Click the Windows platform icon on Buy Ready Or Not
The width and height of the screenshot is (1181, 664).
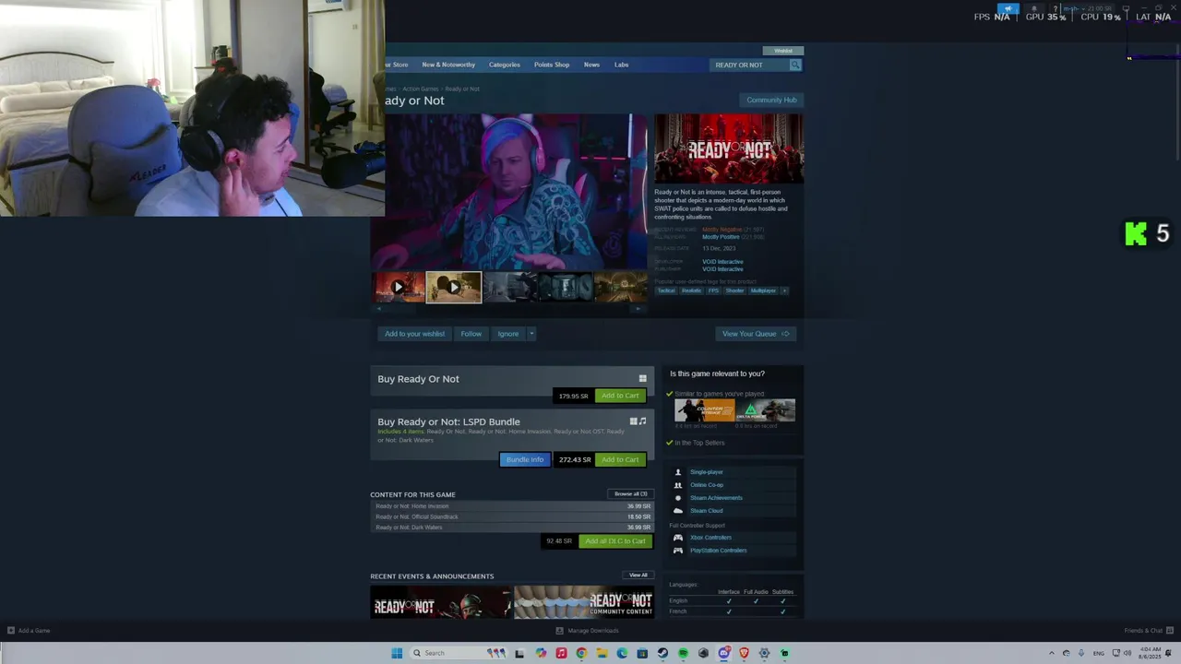642,378
